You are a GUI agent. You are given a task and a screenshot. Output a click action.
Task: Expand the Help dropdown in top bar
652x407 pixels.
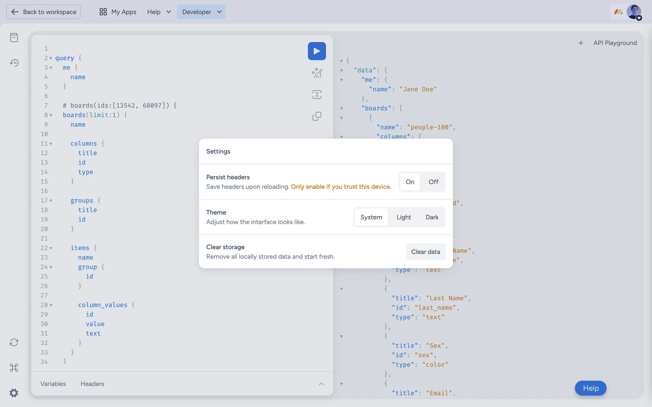point(159,12)
